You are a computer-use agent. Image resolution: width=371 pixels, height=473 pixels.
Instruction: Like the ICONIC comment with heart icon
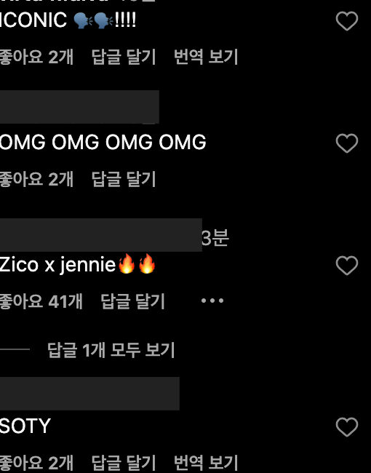point(347,21)
